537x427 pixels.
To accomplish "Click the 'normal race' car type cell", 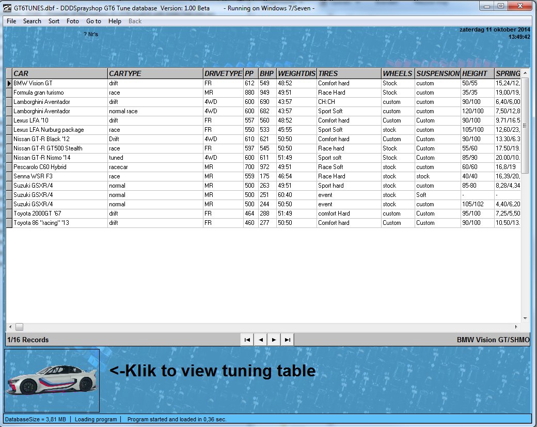I will pyautogui.click(x=155, y=111).
